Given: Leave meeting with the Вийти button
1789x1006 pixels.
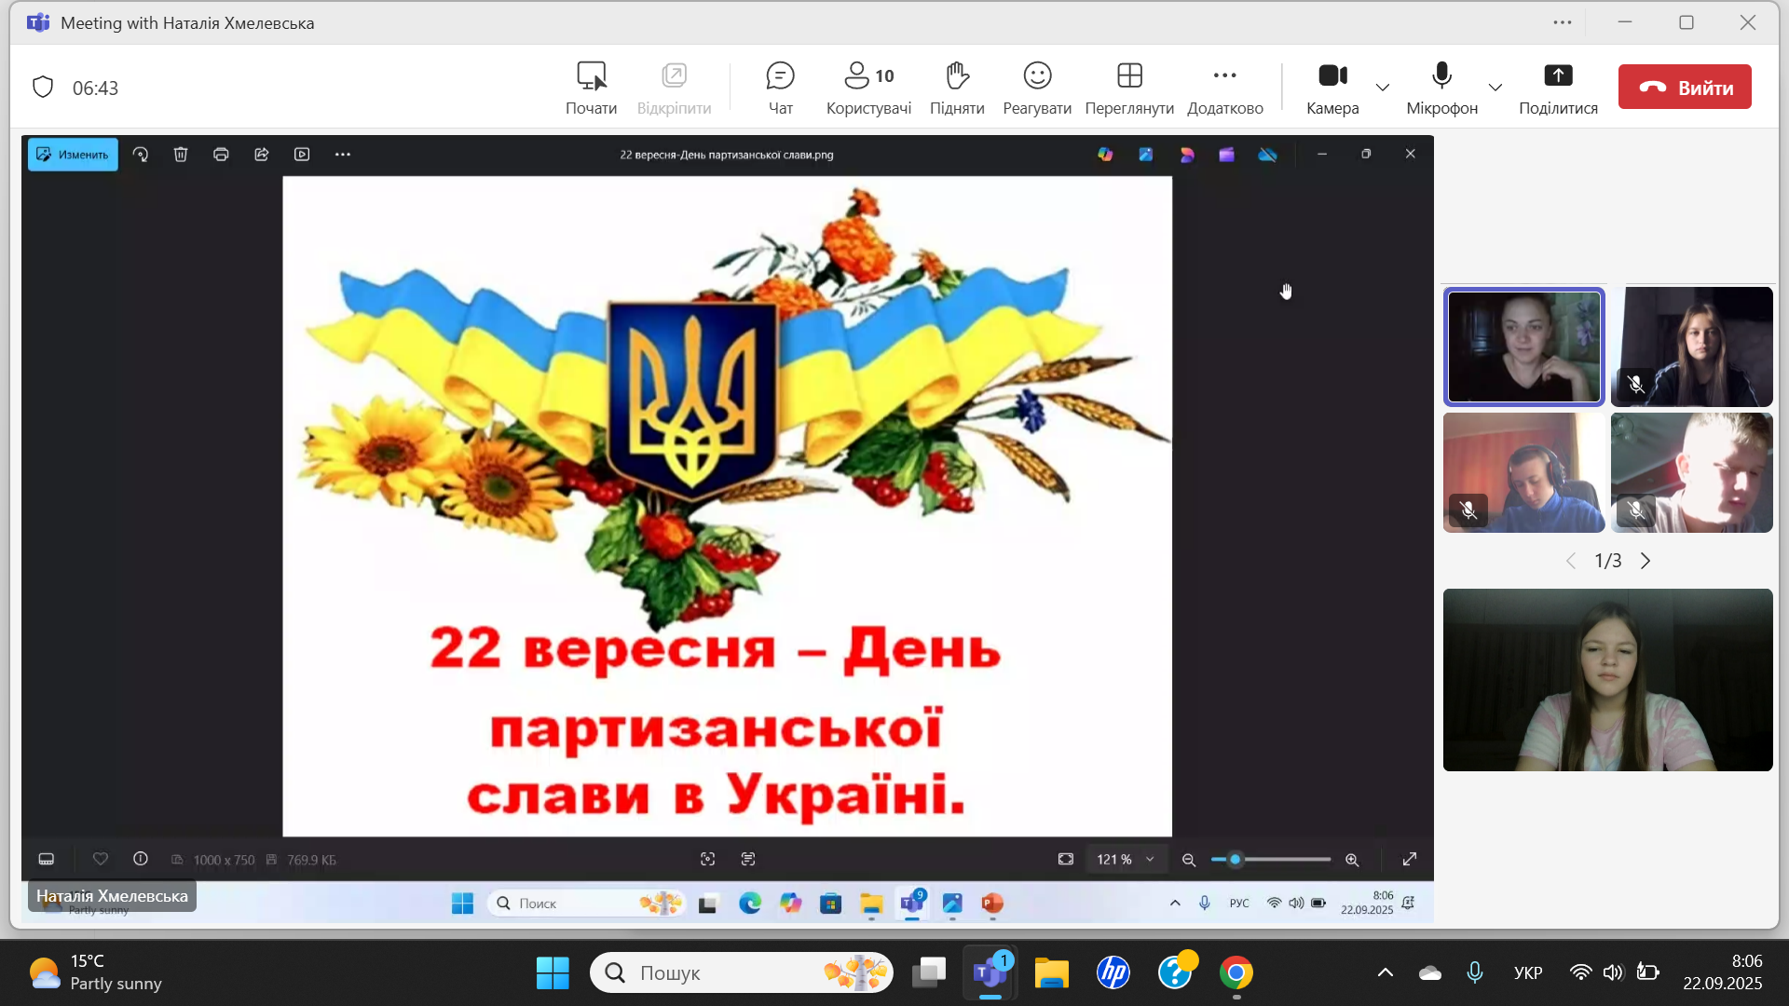Looking at the screenshot, I should (1685, 88).
